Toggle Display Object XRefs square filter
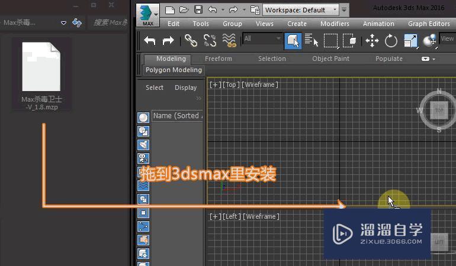Image resolution: width=456 pixels, height=266 pixels. pos(143,213)
